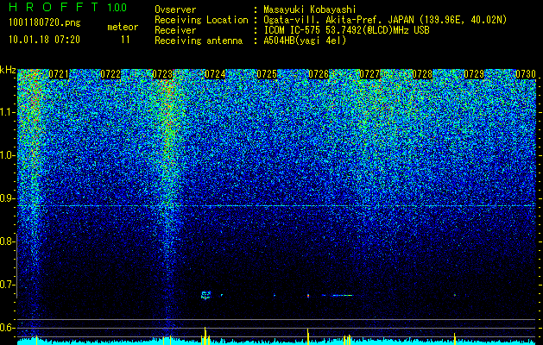Viewport: 543px width, 345px height.
Task: Click the Ogata-vill. Akita-Pref. JAPAN location text
Action: click(385, 20)
